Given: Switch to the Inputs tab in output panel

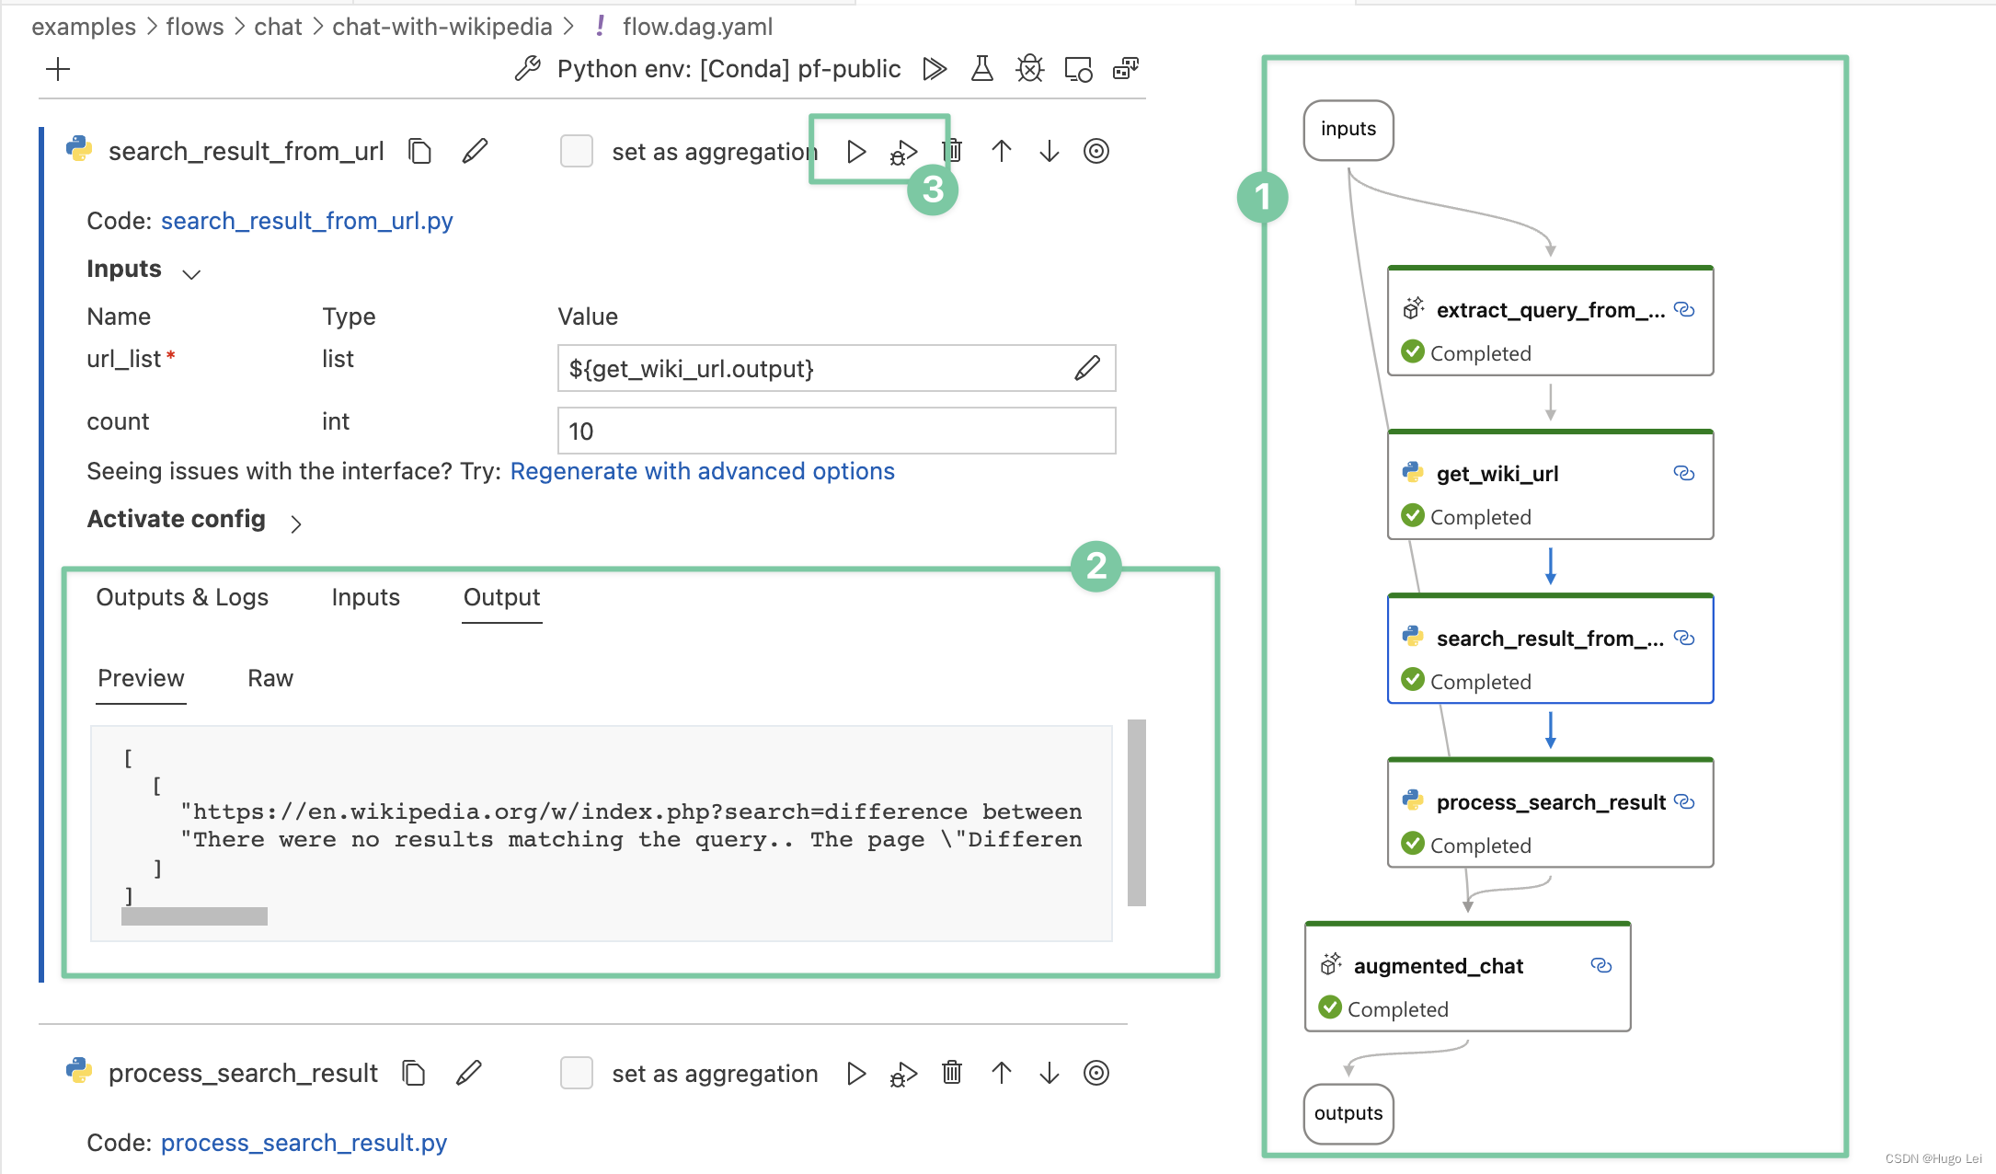Looking at the screenshot, I should (364, 597).
